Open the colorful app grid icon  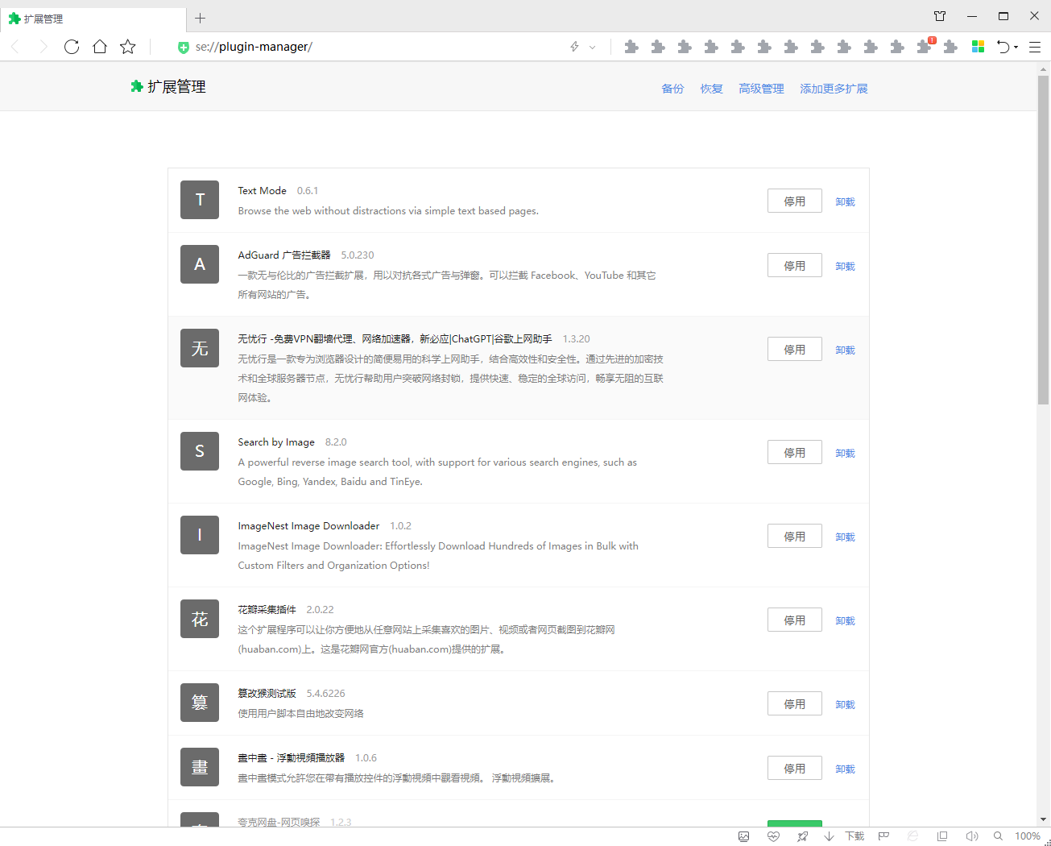click(x=978, y=47)
